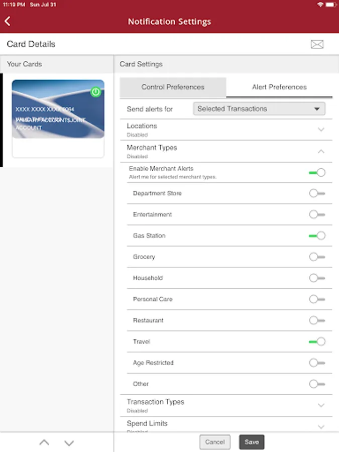Select the card thumbnail image
339x452 pixels.
tap(58, 109)
